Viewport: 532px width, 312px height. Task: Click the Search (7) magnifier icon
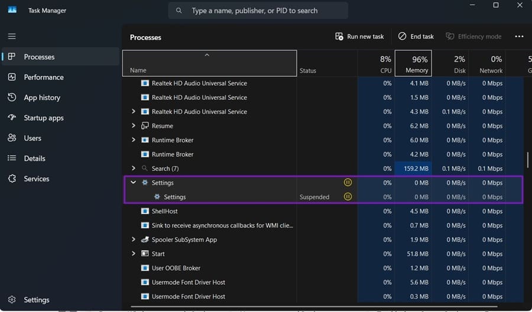tap(145, 168)
